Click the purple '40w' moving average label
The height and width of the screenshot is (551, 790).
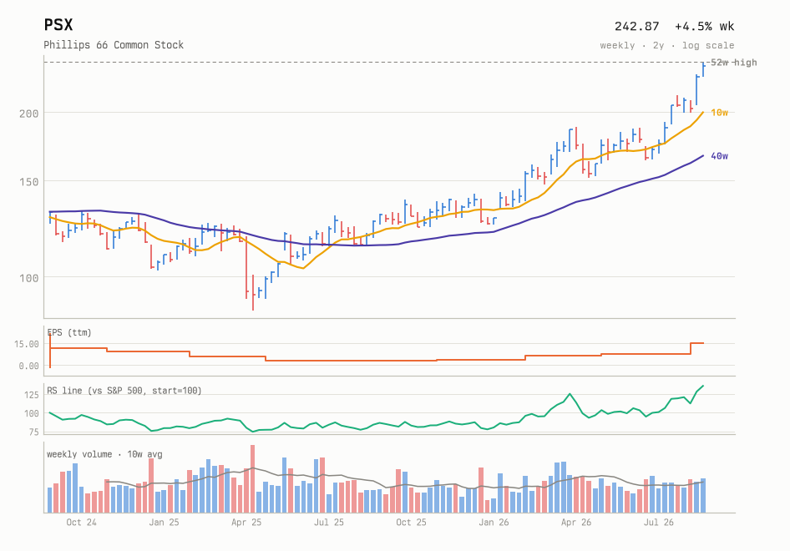(720, 156)
